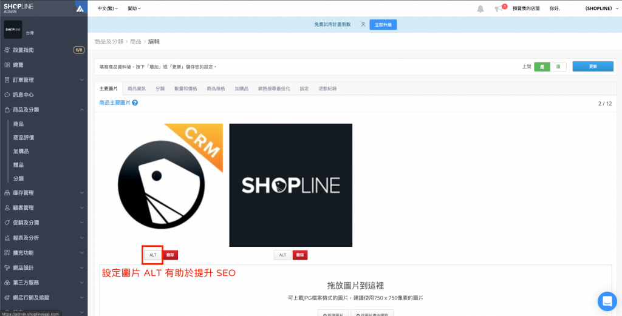Click the store logo thumbnail in sidebar
This screenshot has height=316, width=622.
click(x=13, y=30)
